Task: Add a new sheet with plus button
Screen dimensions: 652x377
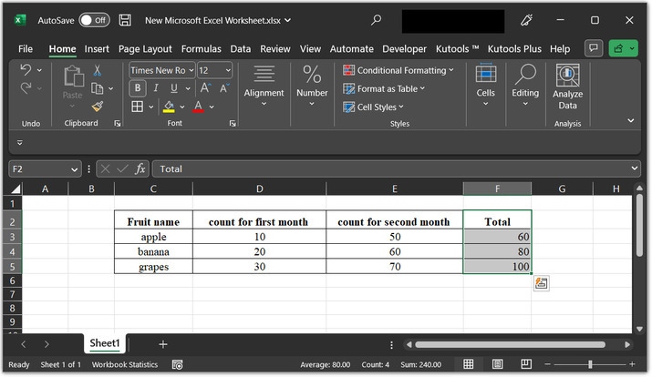Action: click(x=163, y=344)
